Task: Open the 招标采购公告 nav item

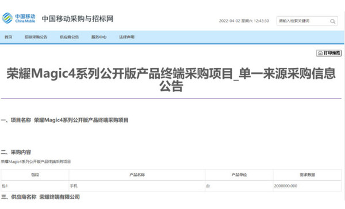Action: point(36,37)
